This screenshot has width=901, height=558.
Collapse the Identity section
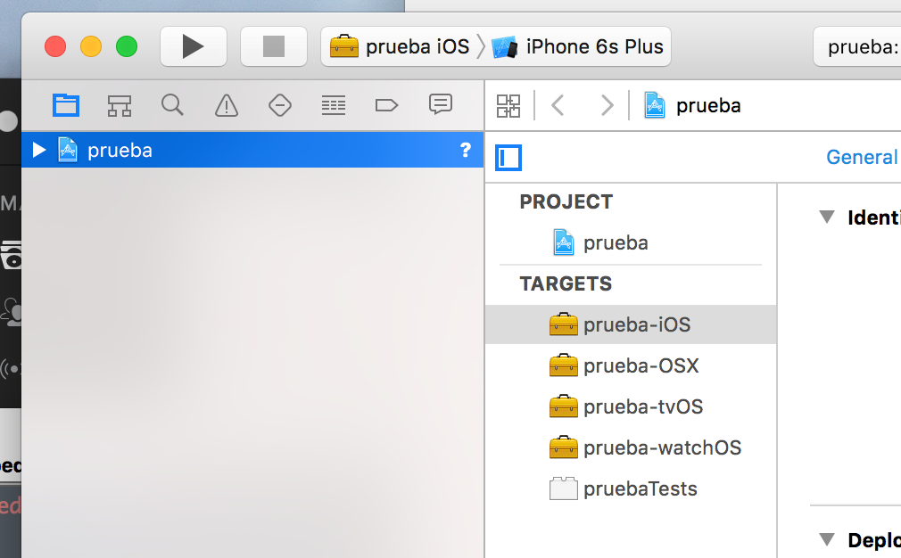point(825,217)
